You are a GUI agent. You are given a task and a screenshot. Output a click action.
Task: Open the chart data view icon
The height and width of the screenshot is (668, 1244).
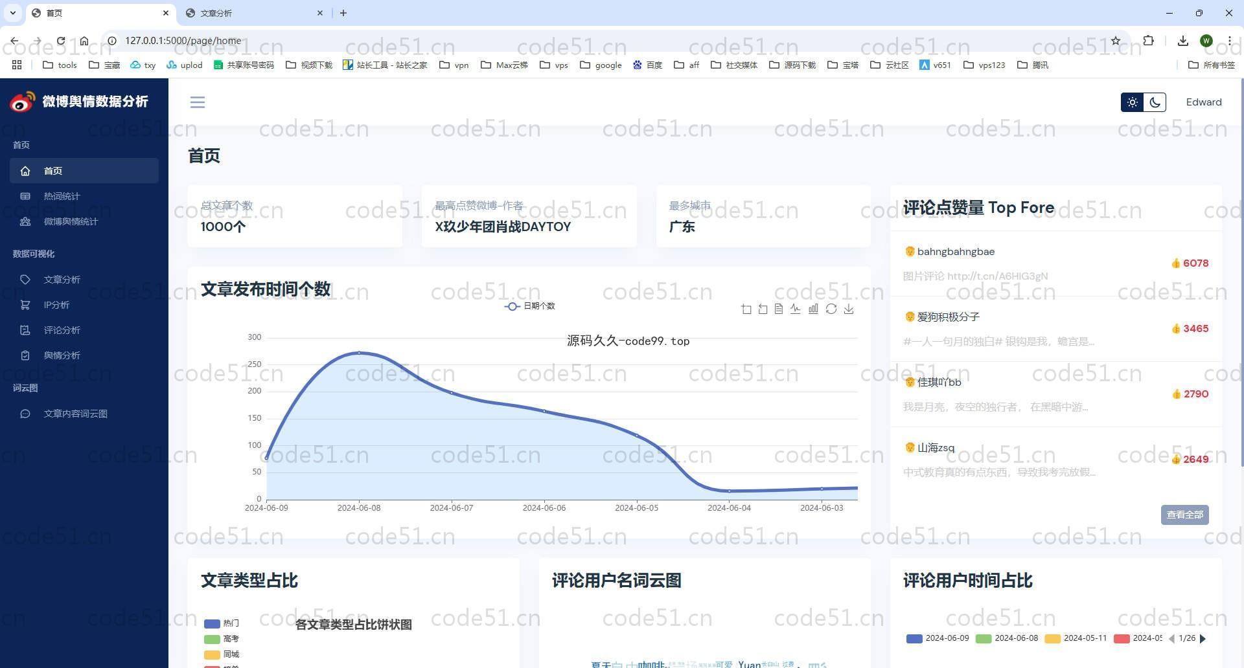tap(779, 309)
